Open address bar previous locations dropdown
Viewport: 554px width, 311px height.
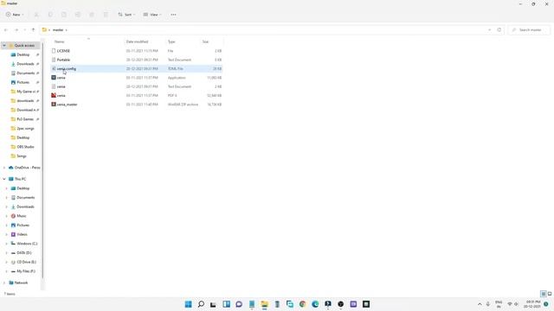click(489, 30)
